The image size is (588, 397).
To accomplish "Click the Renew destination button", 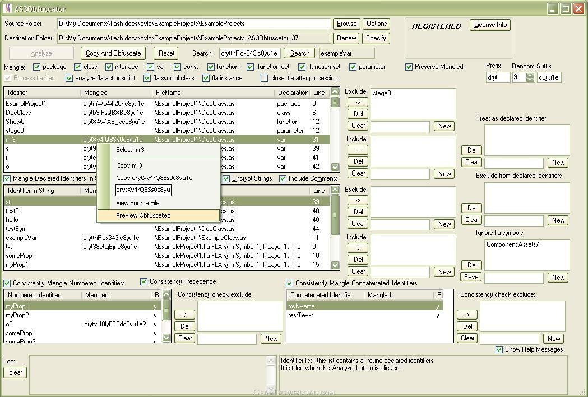I will 346,38.
